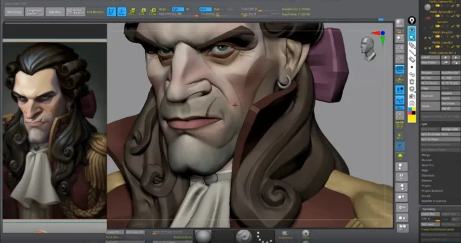Click the green Xpose icon
Screen dimensions: 461x243
(x=400, y=156)
